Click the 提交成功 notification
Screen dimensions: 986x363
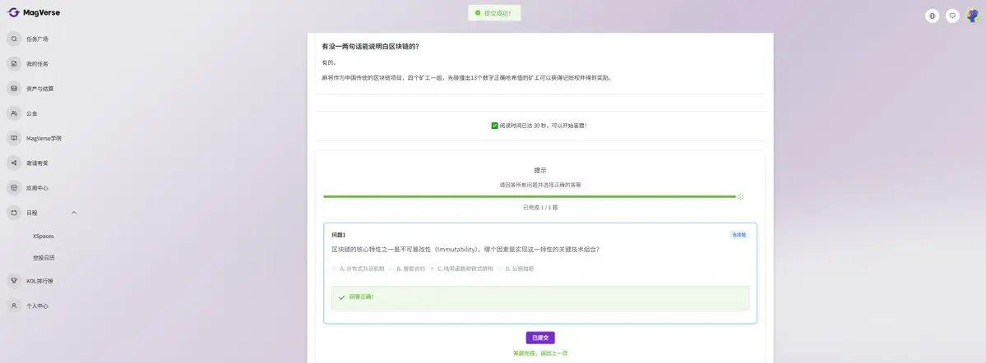494,12
